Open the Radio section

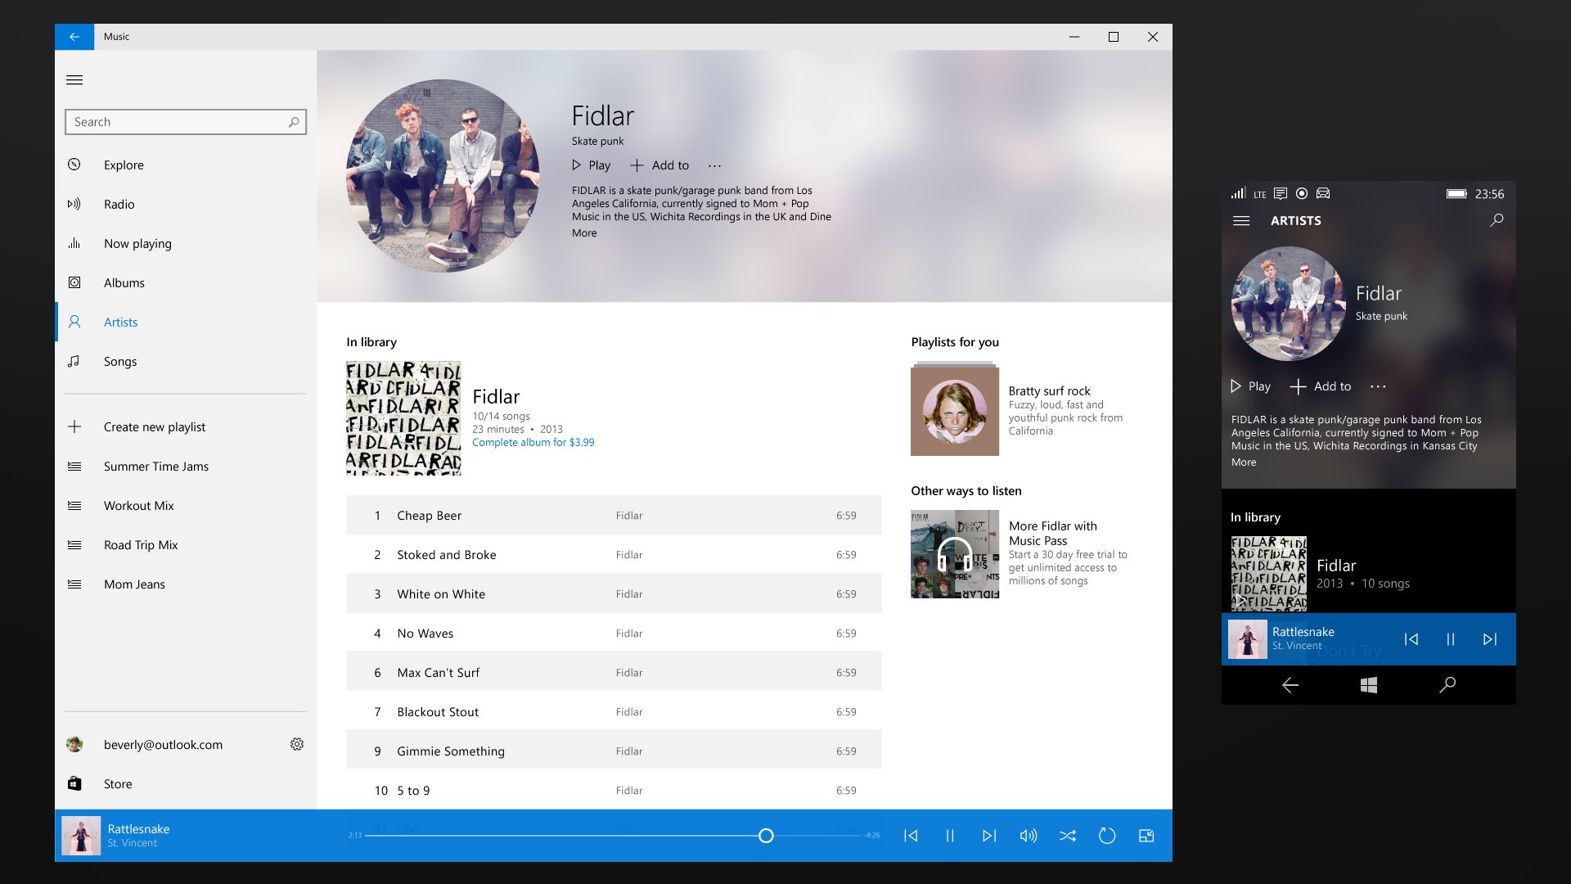tap(119, 204)
